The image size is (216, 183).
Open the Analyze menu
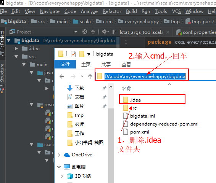click(89, 11)
